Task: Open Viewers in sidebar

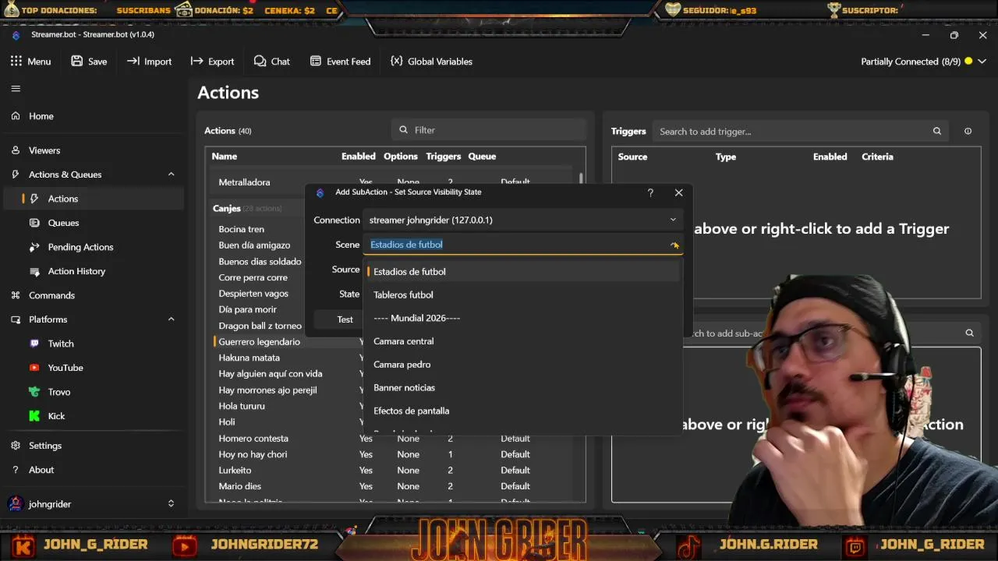Action: (92, 150)
